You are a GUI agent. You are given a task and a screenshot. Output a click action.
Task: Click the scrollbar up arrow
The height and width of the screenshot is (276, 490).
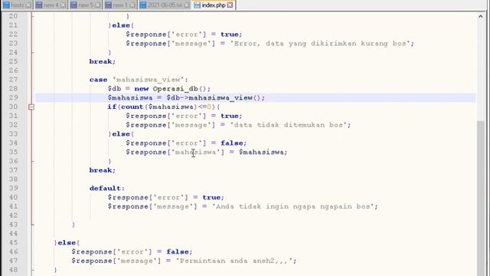(480, 16)
